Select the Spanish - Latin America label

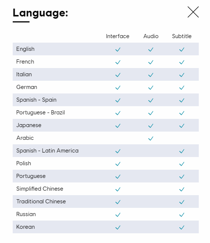click(x=47, y=151)
